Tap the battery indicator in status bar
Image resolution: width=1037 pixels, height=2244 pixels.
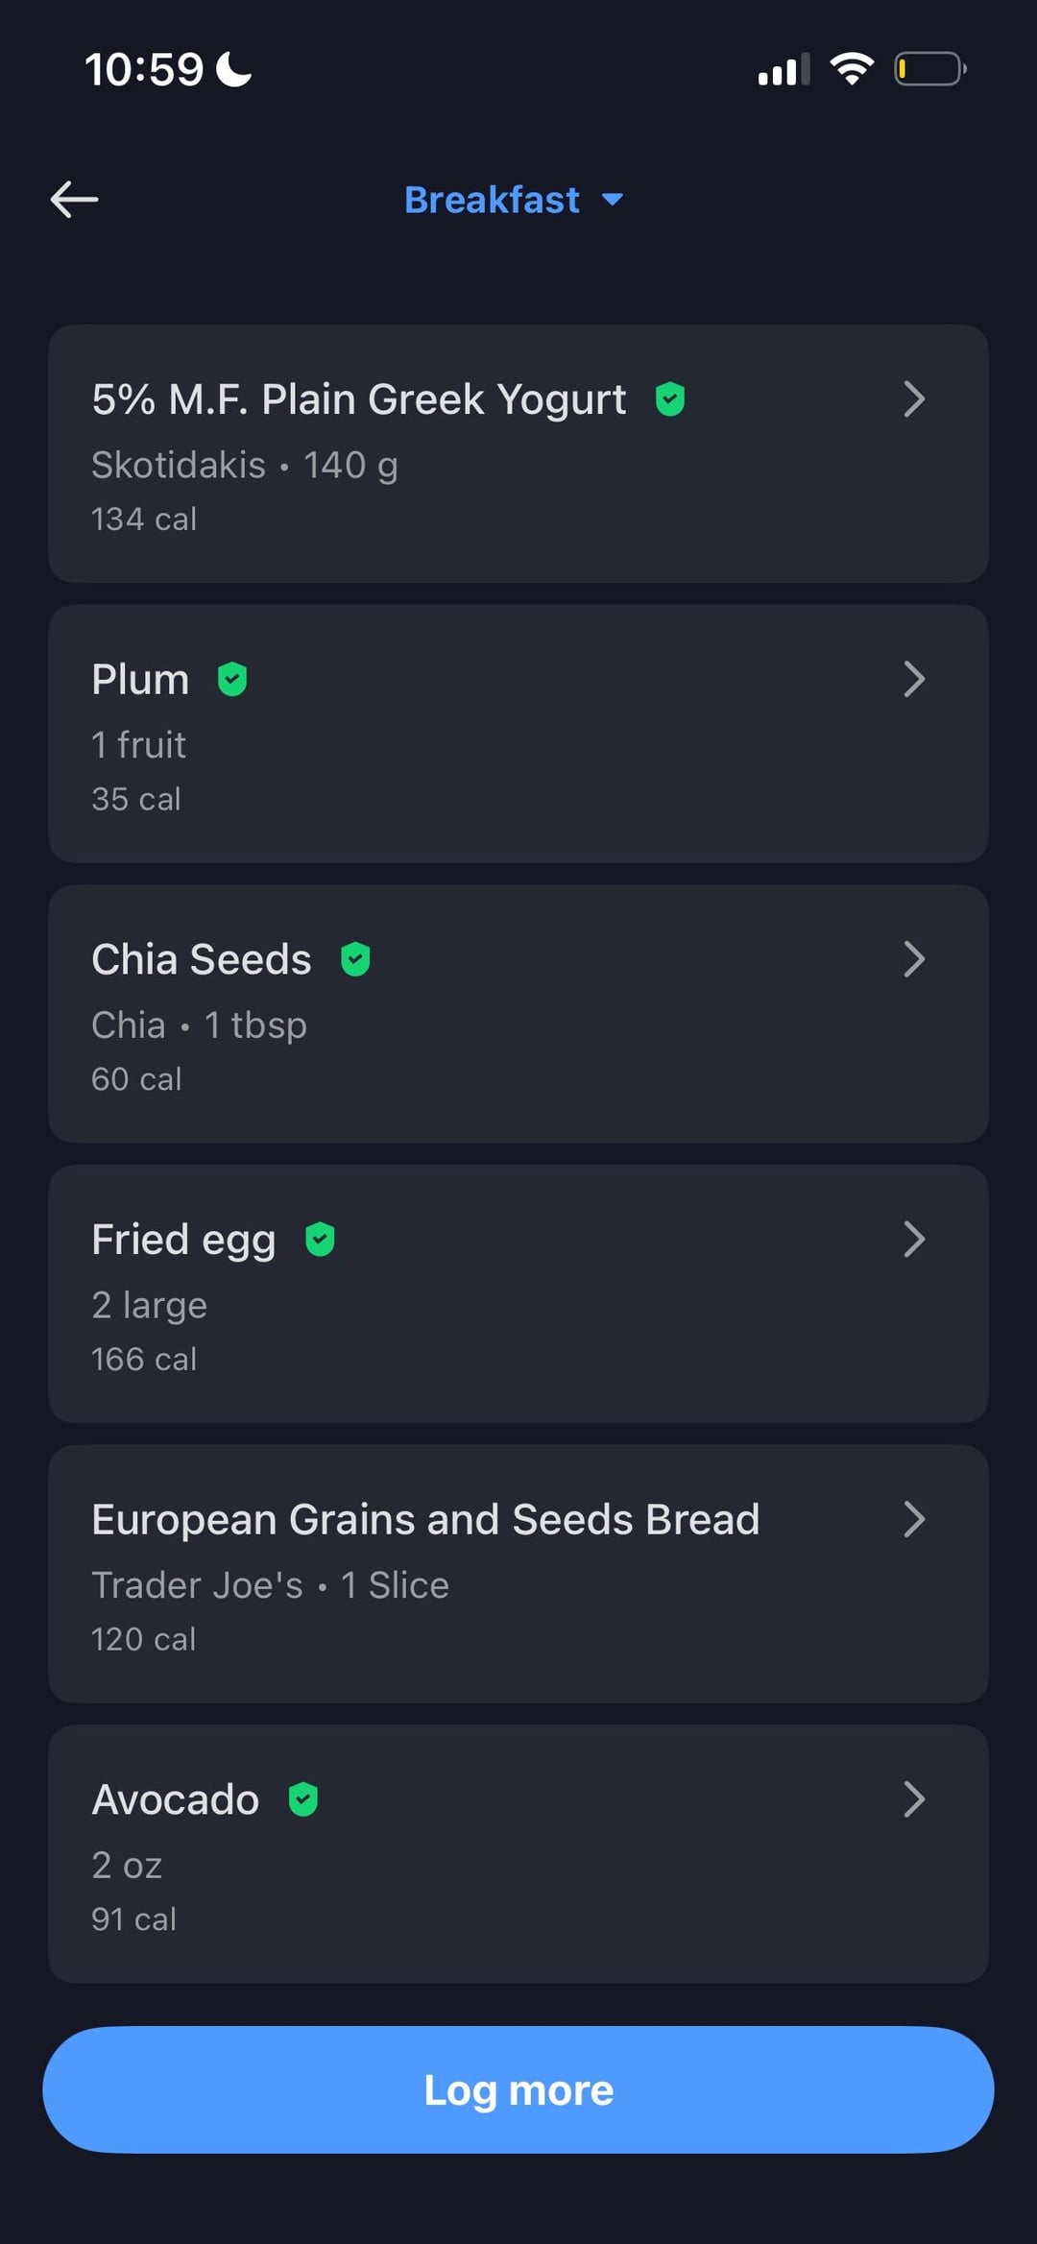(x=929, y=69)
